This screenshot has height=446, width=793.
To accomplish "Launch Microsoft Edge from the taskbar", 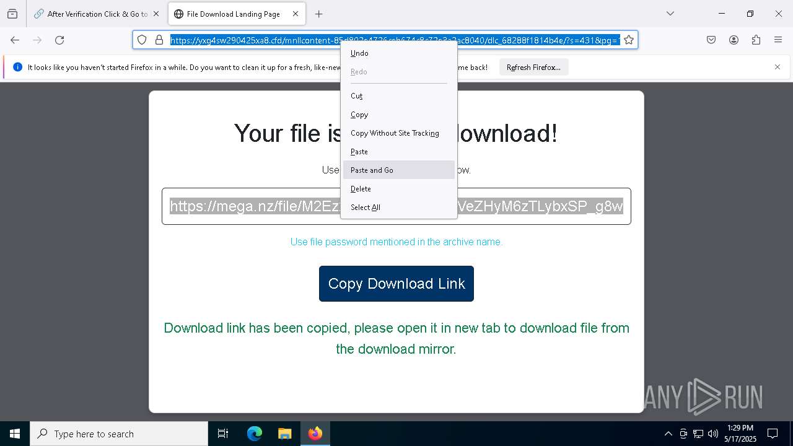I will coord(255,434).
